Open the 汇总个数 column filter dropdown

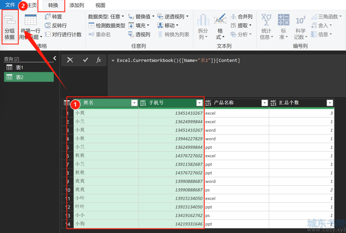tap(330, 103)
